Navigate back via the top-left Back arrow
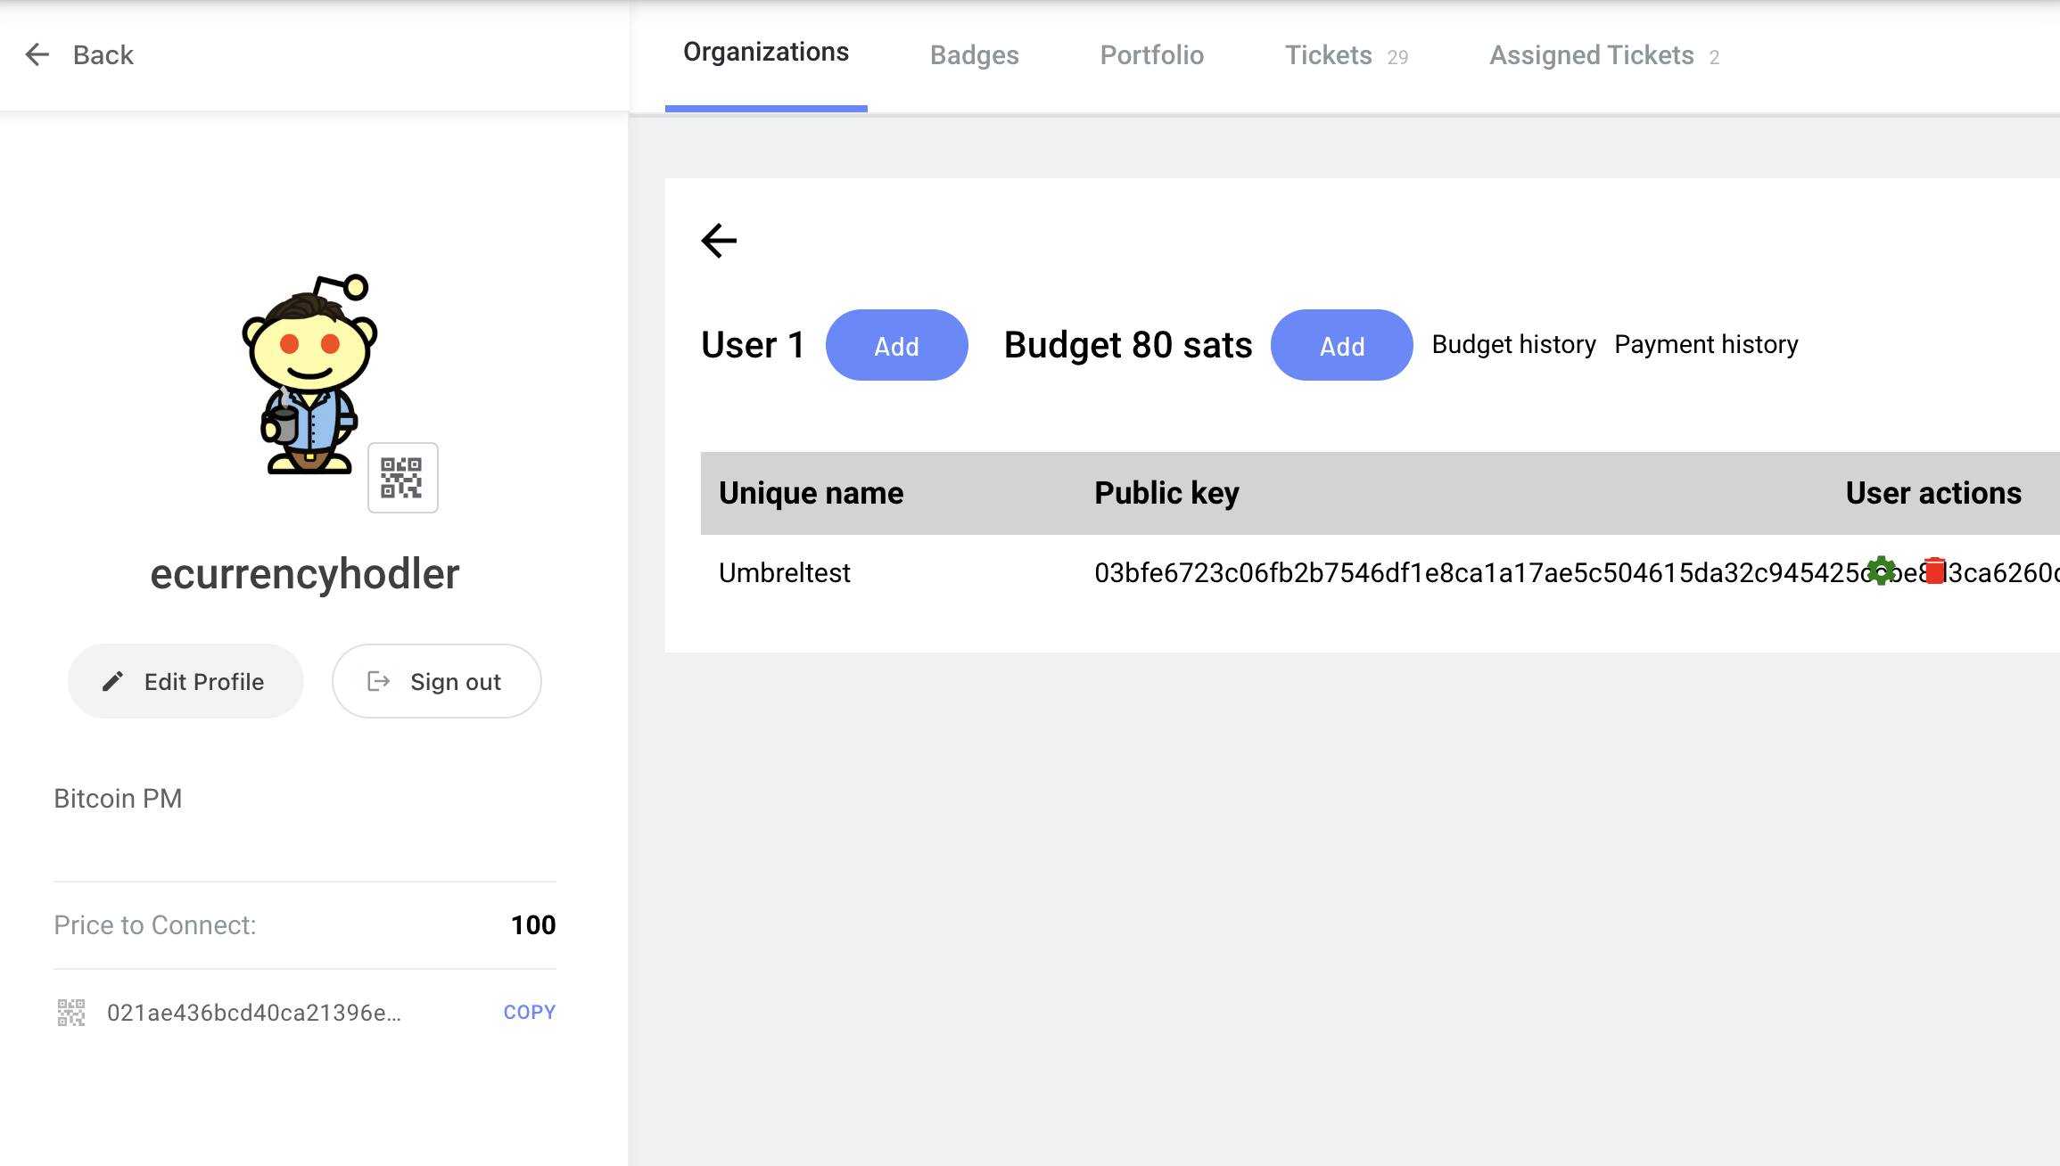The width and height of the screenshot is (2060, 1166). coord(37,54)
